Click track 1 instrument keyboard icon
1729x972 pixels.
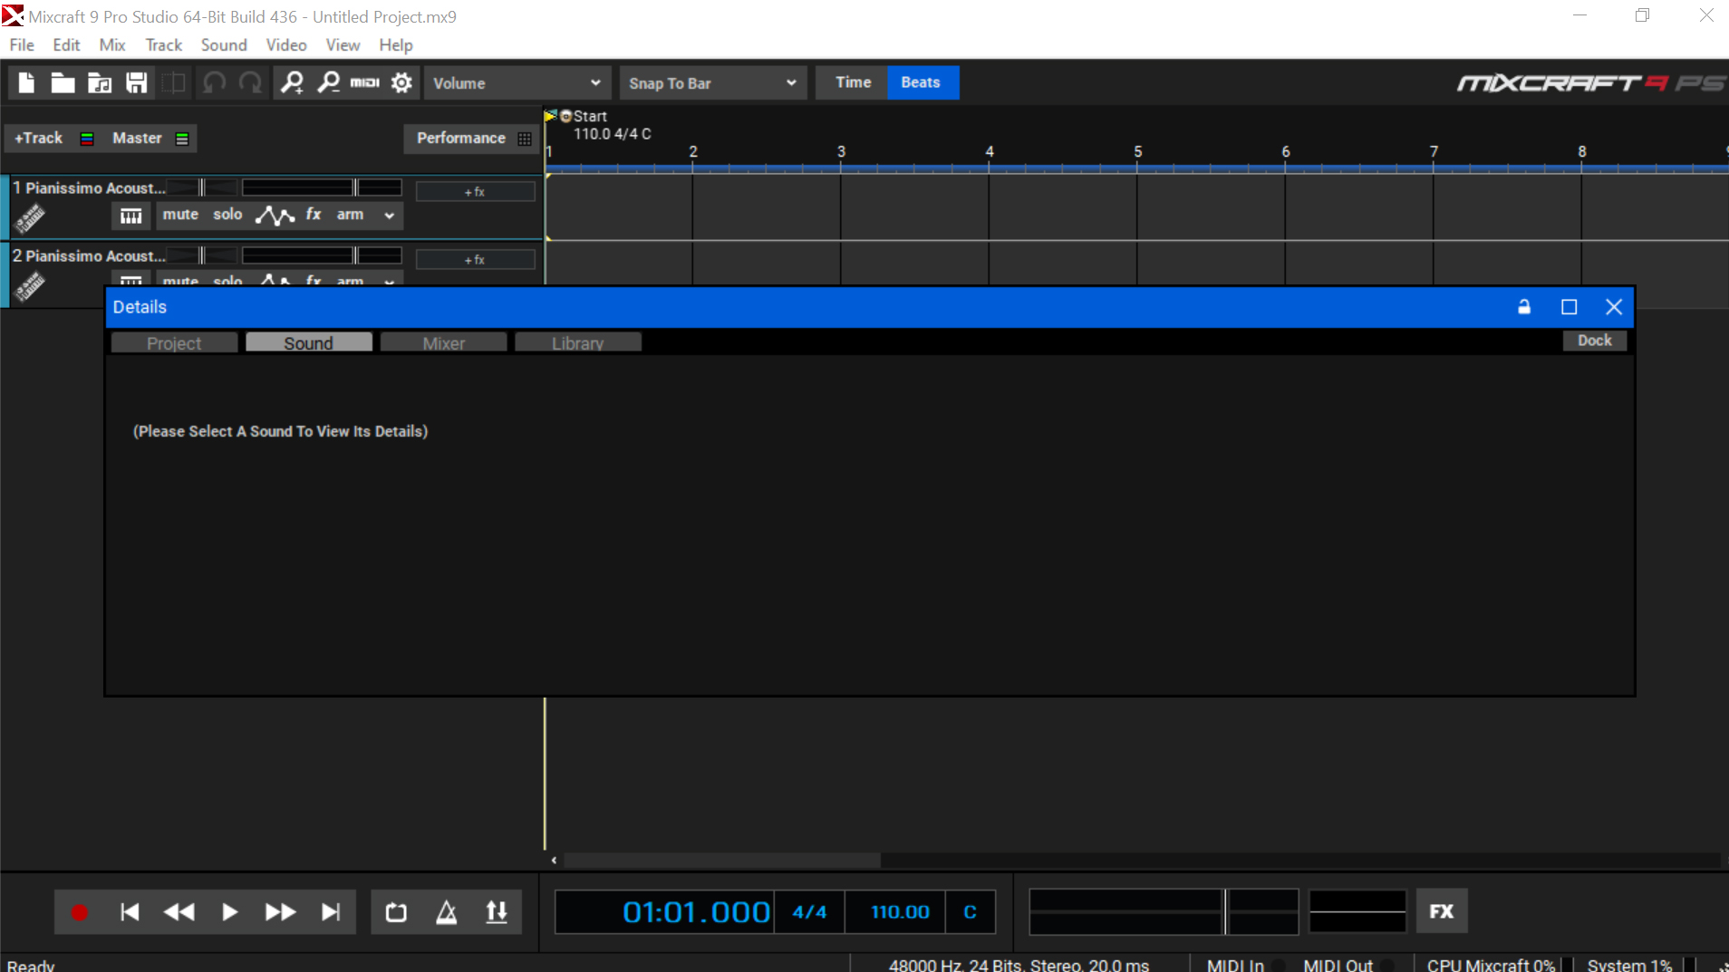pos(130,216)
